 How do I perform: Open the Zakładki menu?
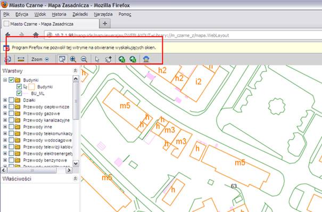80,14
